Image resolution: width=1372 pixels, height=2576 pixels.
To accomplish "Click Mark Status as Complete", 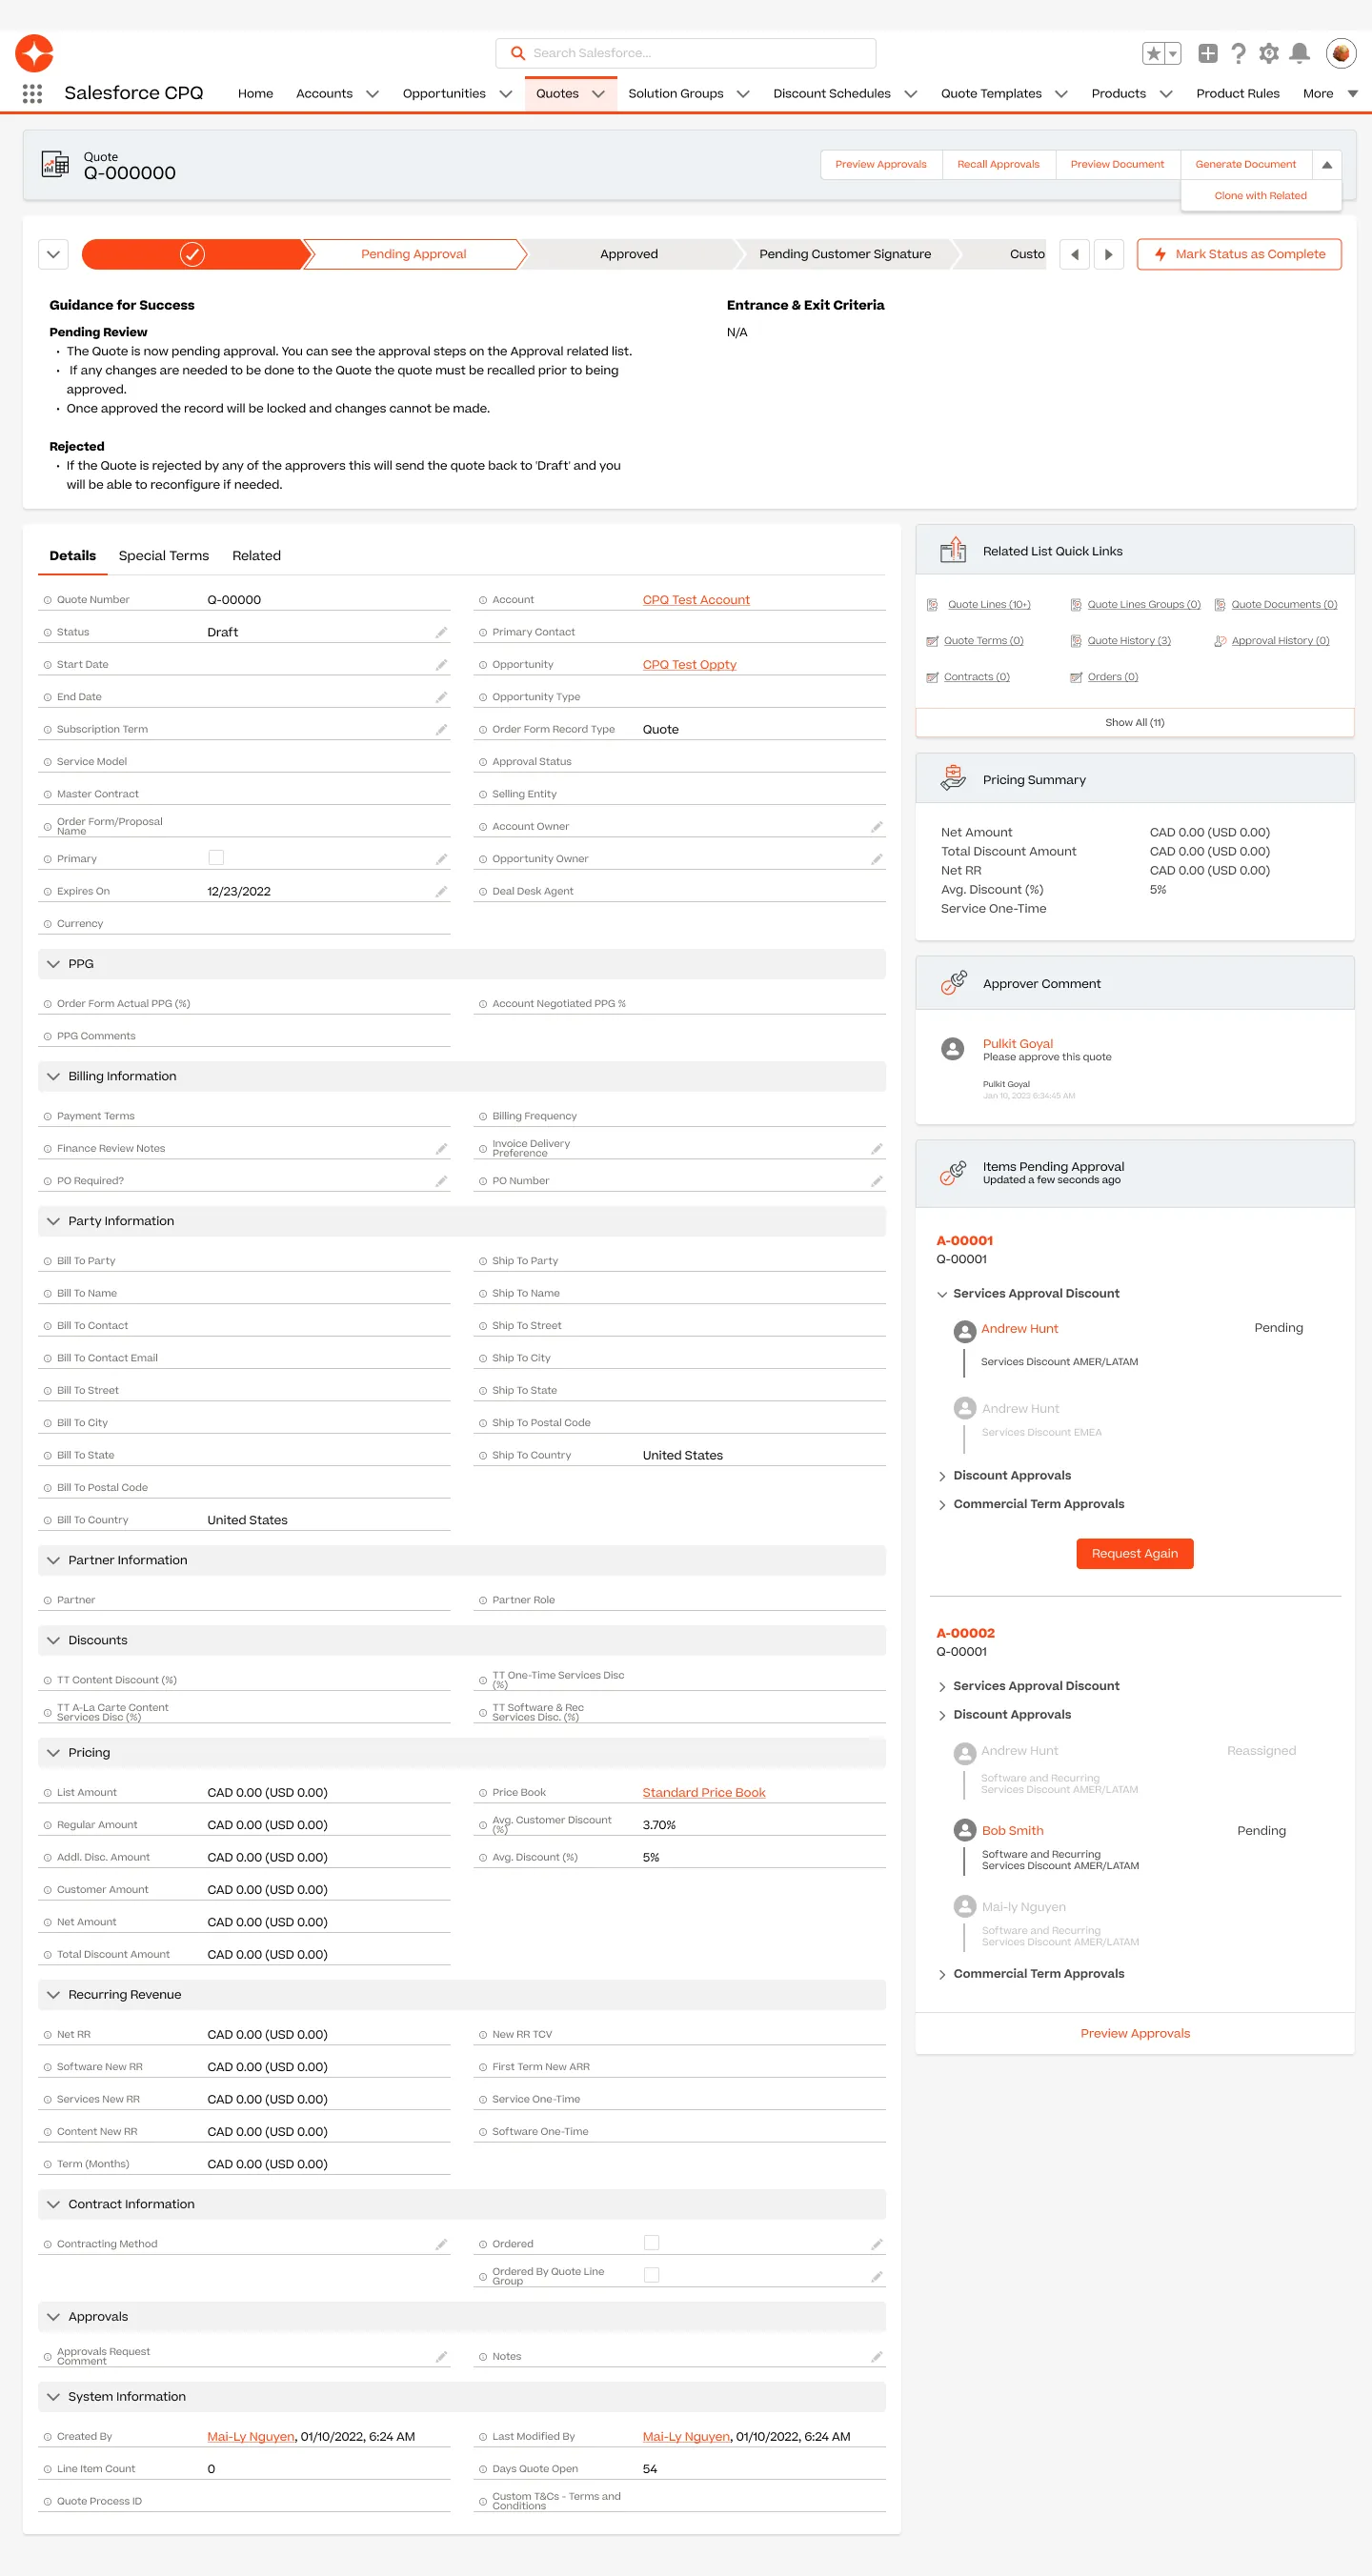I will [1239, 254].
